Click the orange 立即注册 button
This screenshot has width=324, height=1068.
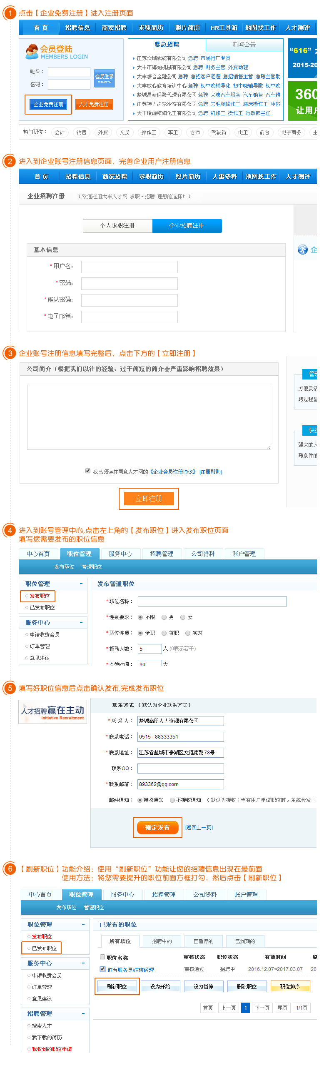(149, 499)
